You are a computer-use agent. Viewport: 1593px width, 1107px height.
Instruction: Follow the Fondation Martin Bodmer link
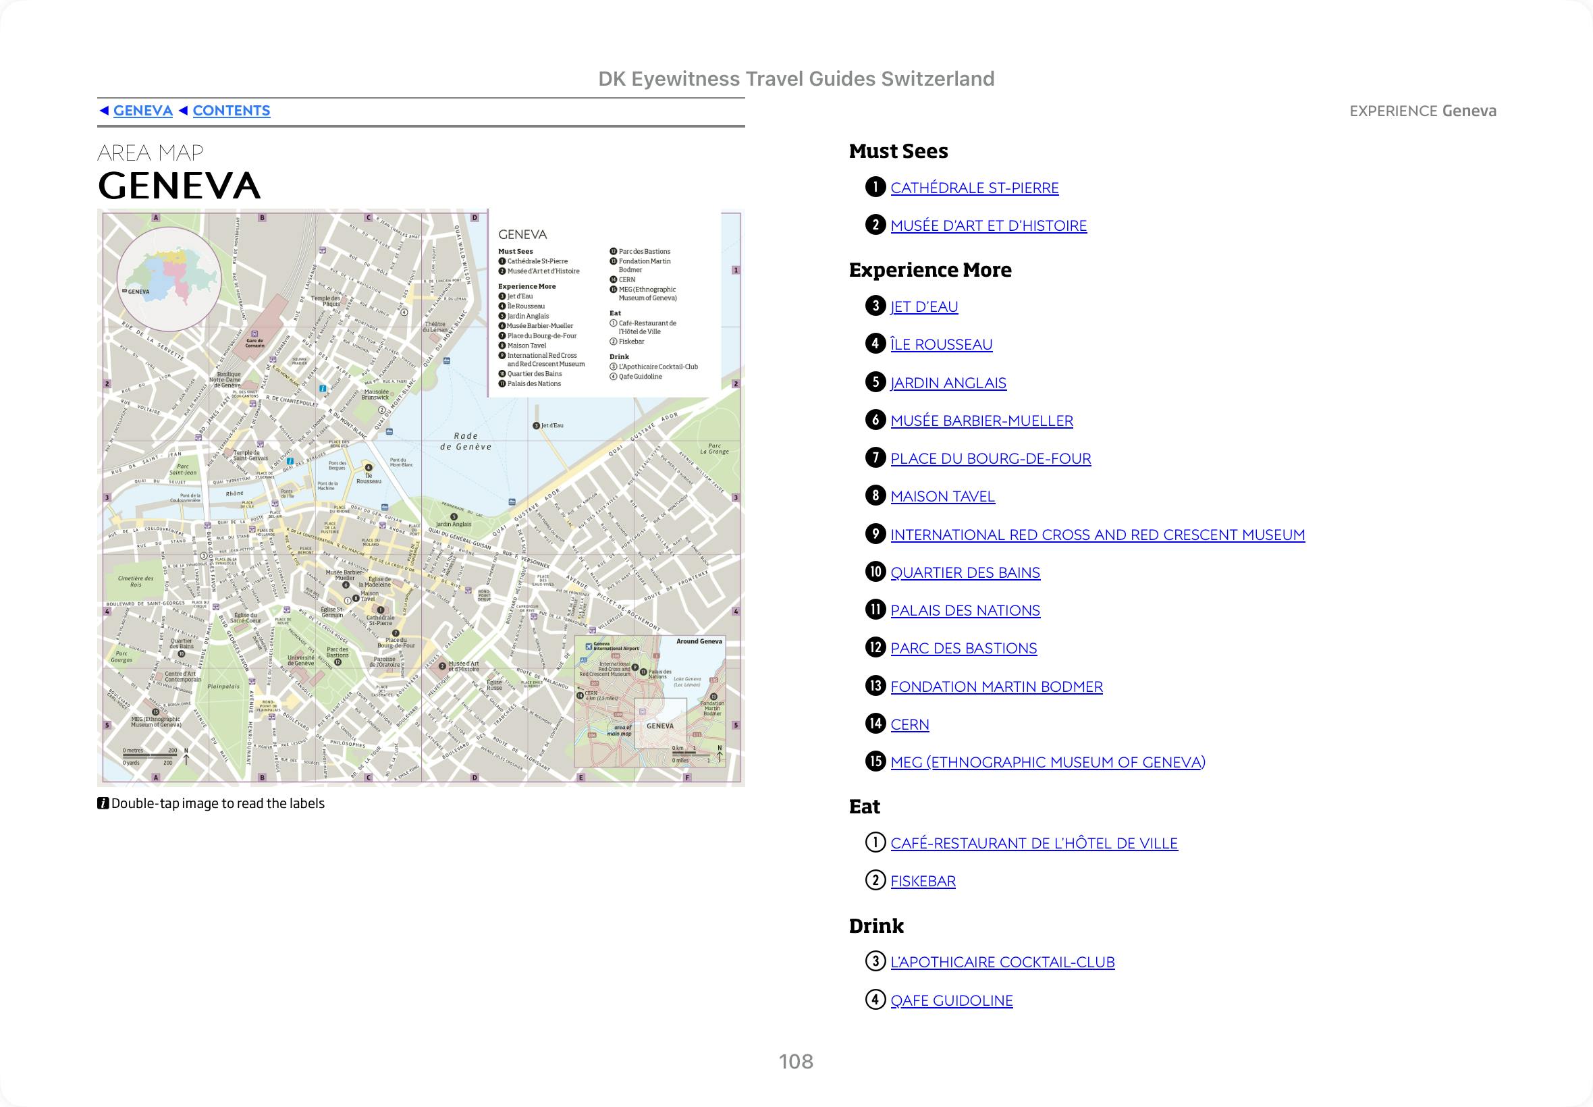point(996,686)
